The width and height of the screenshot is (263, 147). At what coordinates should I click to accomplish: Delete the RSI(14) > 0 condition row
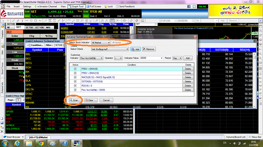(188, 86)
